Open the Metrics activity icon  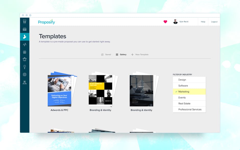(25, 44)
